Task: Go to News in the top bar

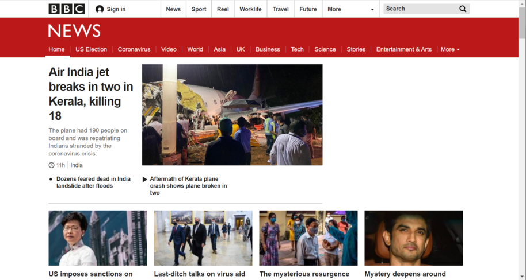Action: [173, 9]
